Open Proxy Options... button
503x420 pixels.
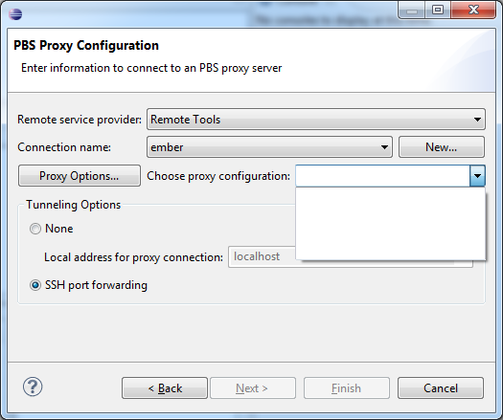80,176
